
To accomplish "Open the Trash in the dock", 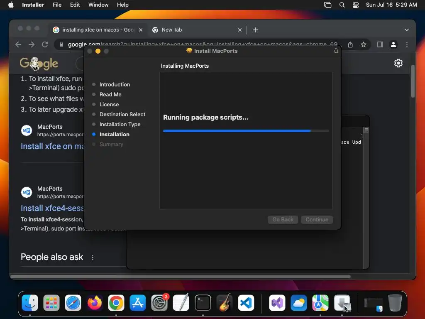I will (x=395, y=303).
